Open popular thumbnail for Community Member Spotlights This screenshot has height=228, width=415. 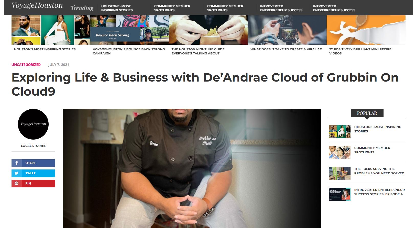(340, 152)
